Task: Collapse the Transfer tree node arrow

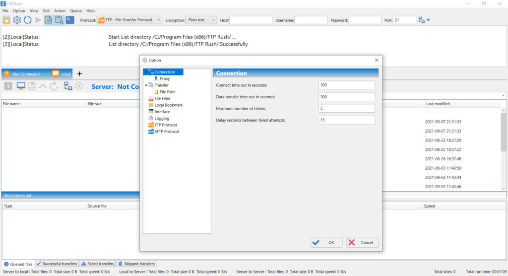Action: click(x=146, y=85)
